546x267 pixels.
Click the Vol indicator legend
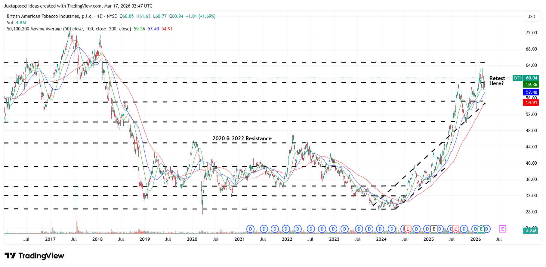click(x=17, y=23)
